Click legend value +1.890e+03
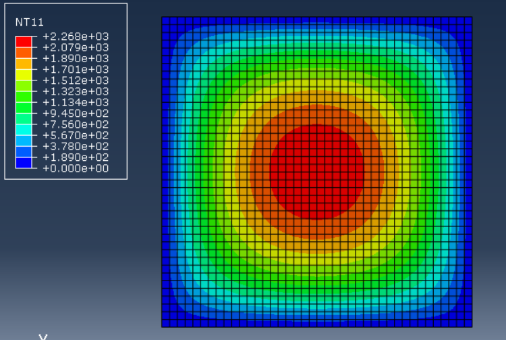506x340 pixels. (76, 59)
